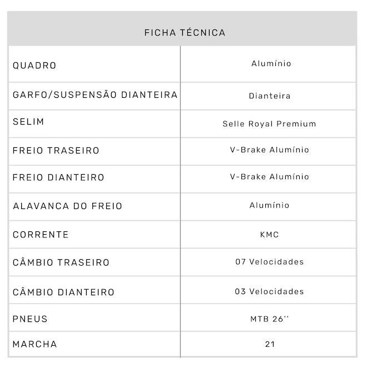Select the KMC chain value

tap(269, 235)
